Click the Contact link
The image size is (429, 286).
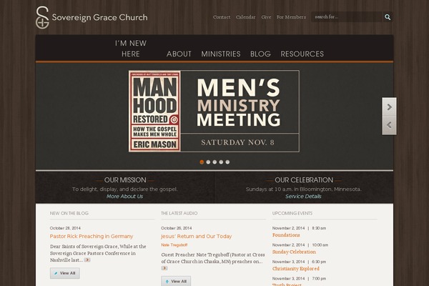pos(222,17)
